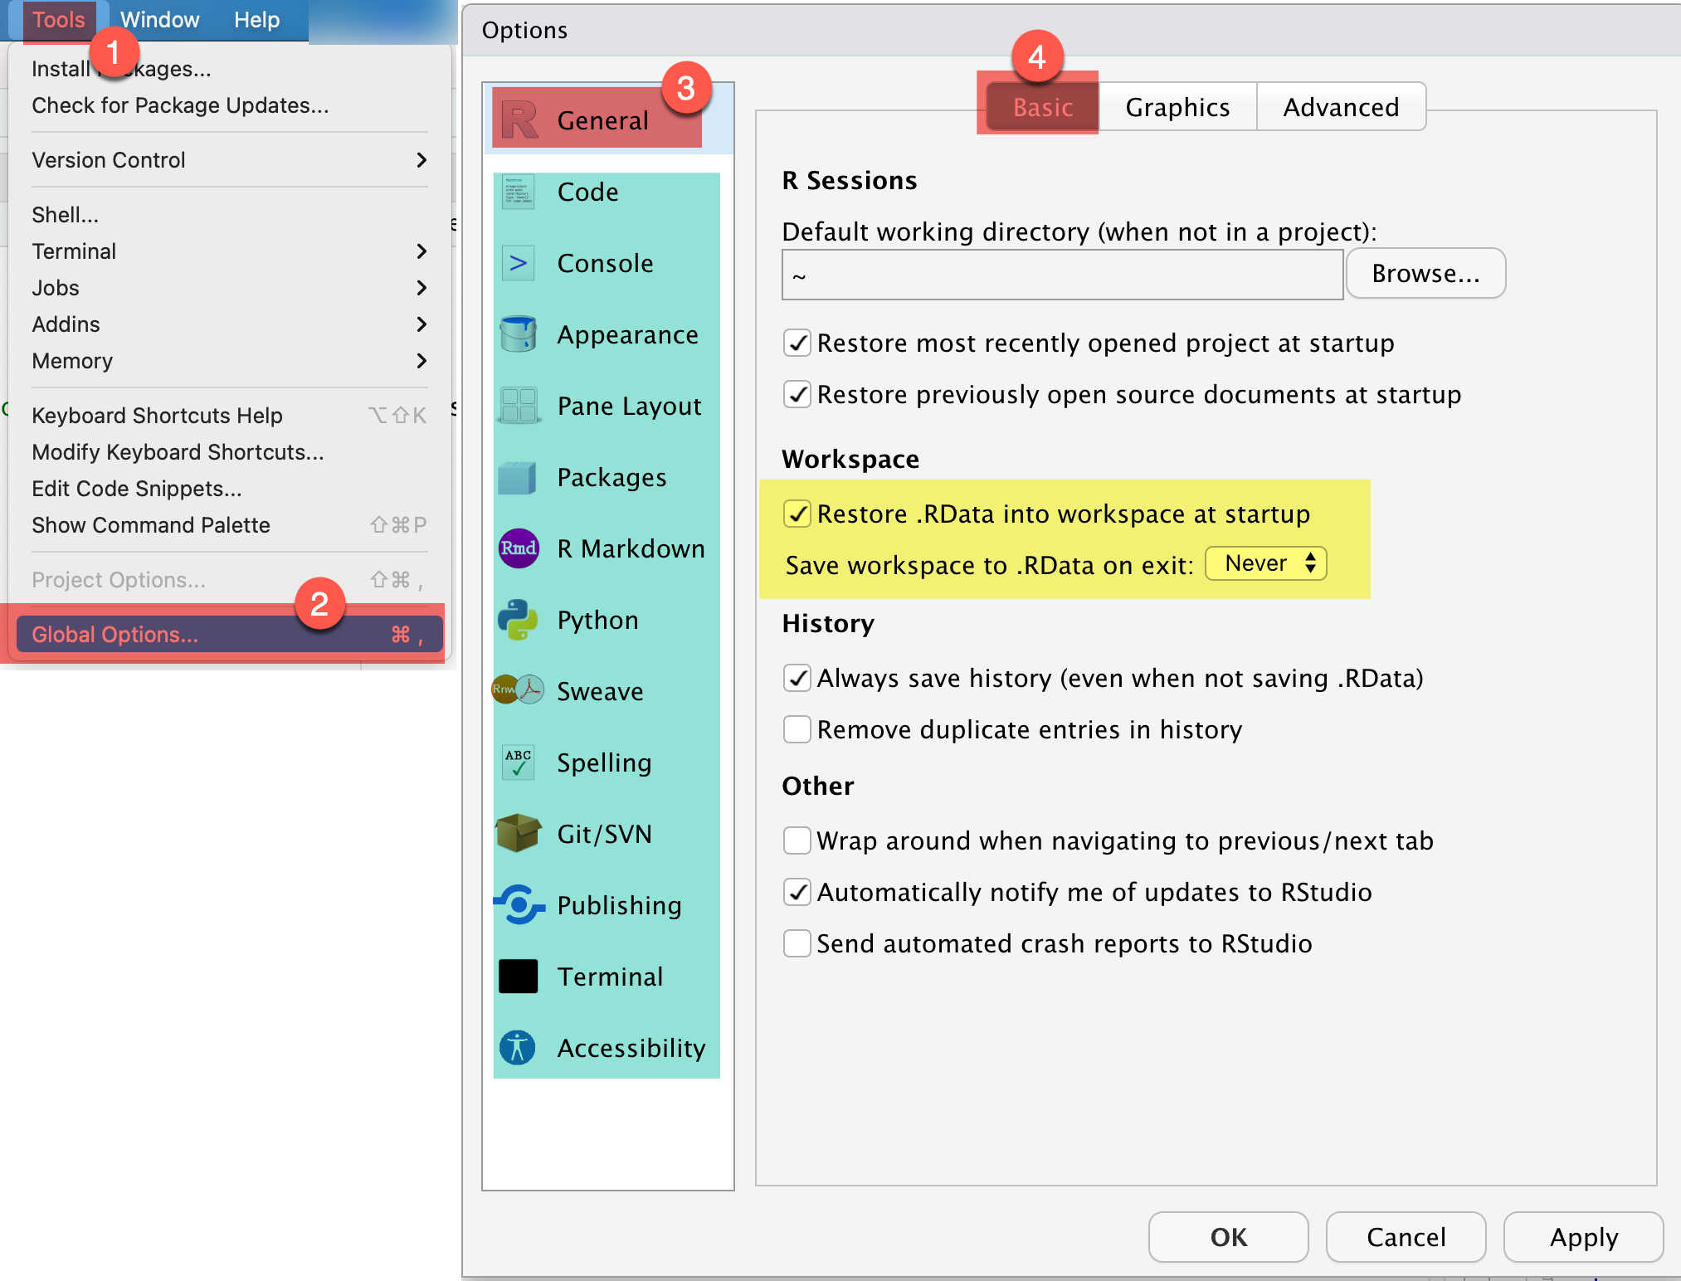Open the Python logo icon

click(x=517, y=620)
